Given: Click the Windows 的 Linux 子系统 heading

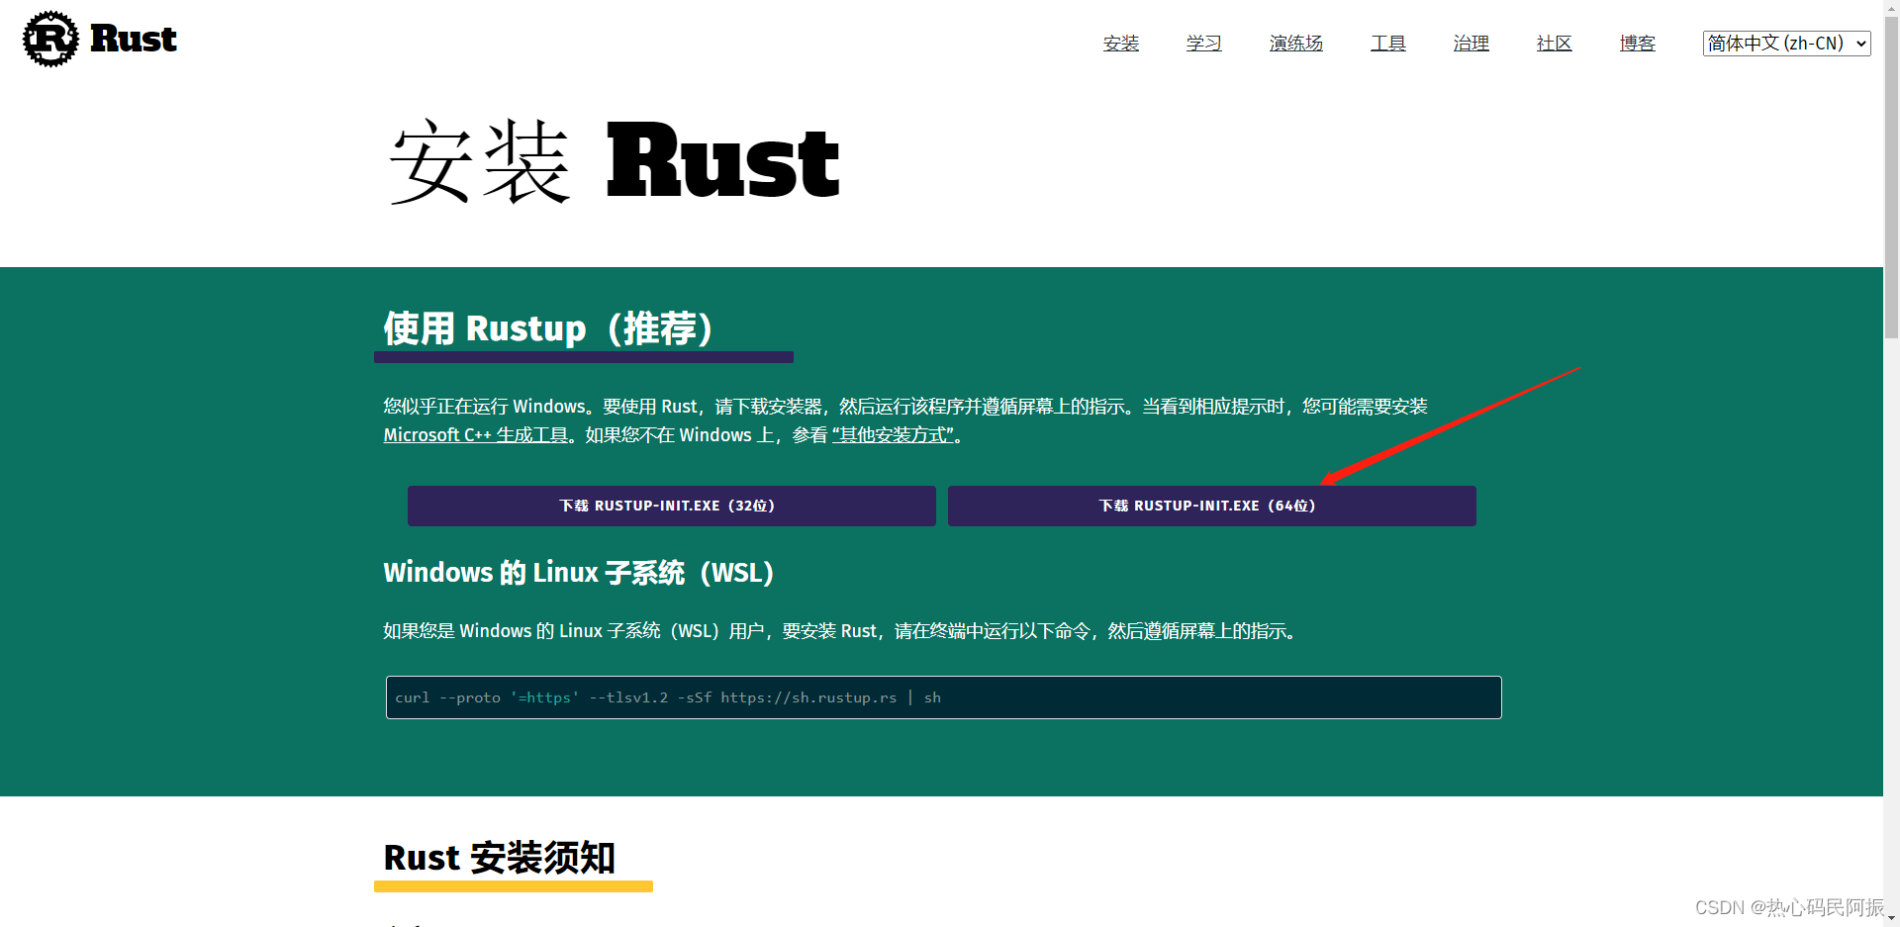Looking at the screenshot, I should 579,573.
